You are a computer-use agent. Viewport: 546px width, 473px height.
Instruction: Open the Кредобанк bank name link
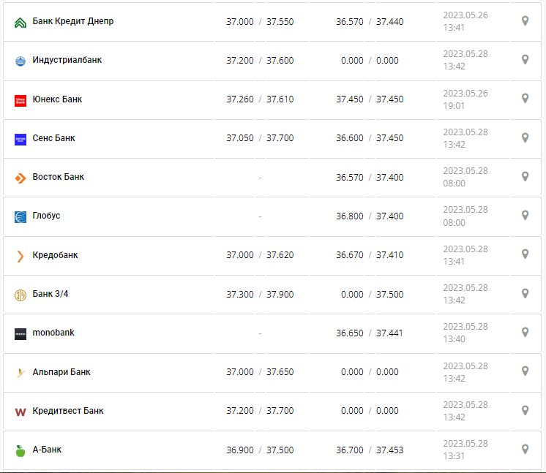click(x=56, y=255)
